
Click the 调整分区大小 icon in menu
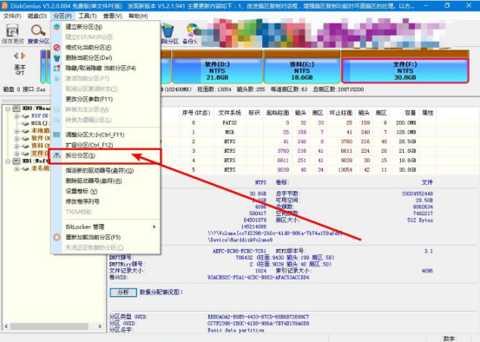57,135
